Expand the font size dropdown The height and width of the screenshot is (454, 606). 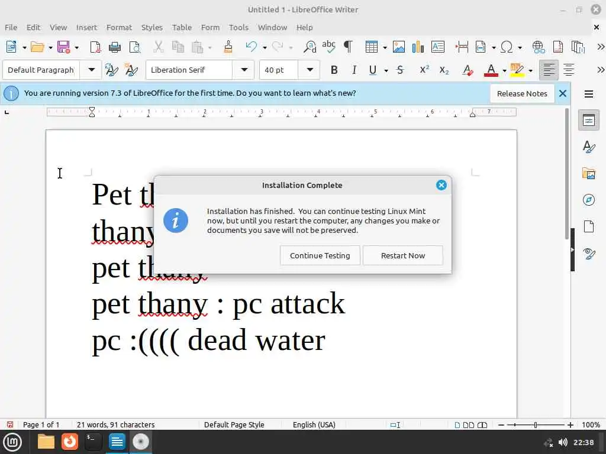(x=310, y=70)
